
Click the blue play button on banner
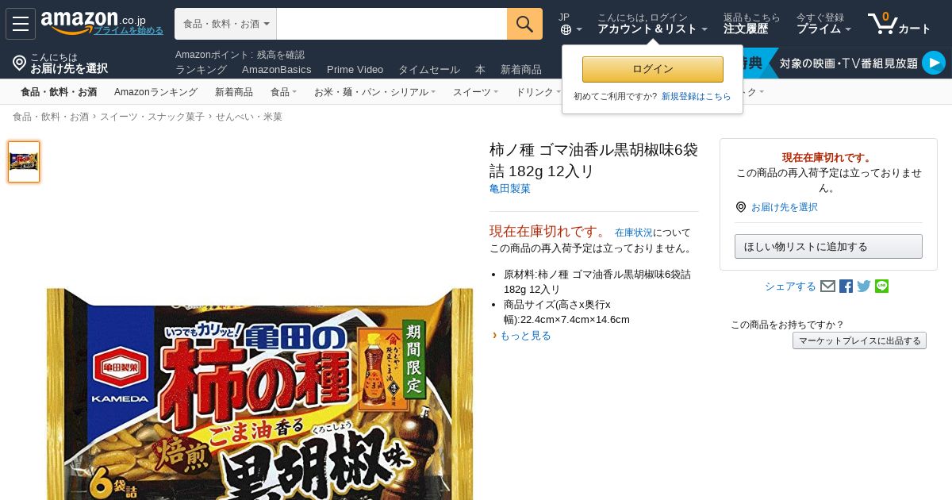(934, 63)
